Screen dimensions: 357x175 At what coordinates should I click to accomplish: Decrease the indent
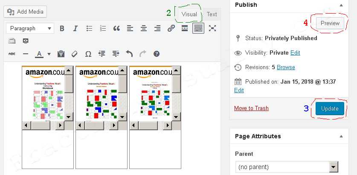point(102,54)
